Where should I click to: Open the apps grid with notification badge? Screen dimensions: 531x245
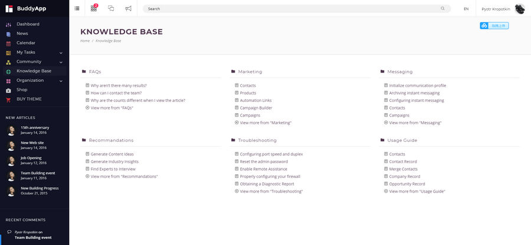click(94, 8)
